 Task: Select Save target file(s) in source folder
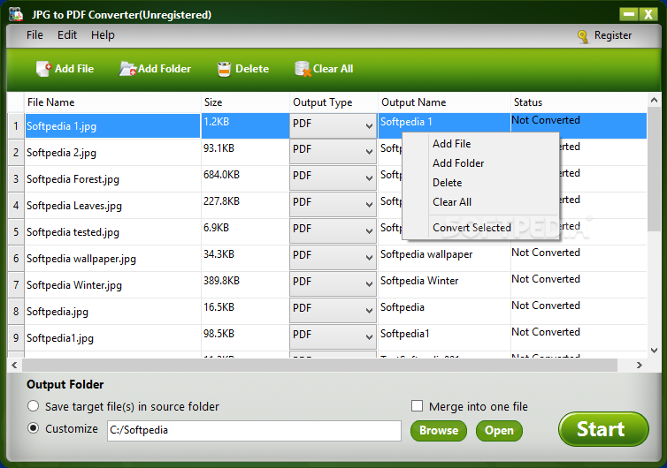pos(34,406)
